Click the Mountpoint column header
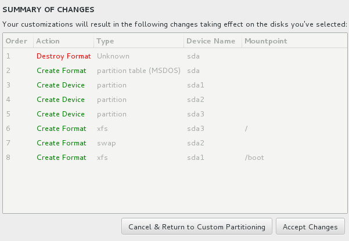This screenshot has width=349, height=241. click(x=294, y=41)
